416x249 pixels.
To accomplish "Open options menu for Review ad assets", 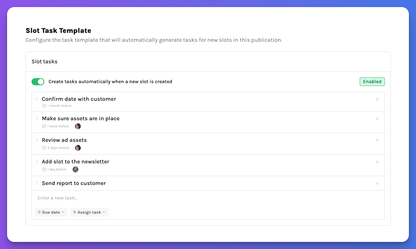I will click(x=377, y=140).
